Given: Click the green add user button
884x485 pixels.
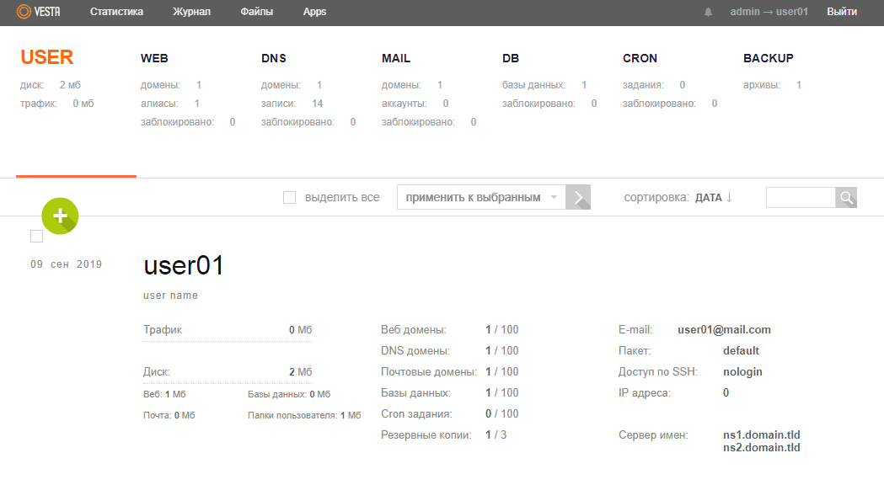Looking at the screenshot, I should click(x=60, y=216).
